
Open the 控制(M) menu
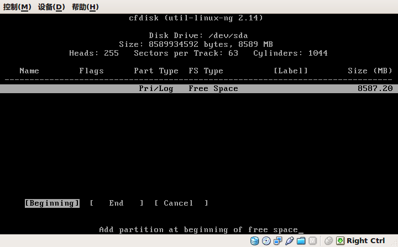[x=17, y=7]
